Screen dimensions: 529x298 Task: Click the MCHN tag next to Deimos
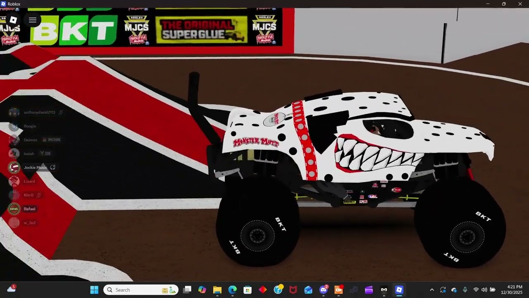[x=52, y=140]
